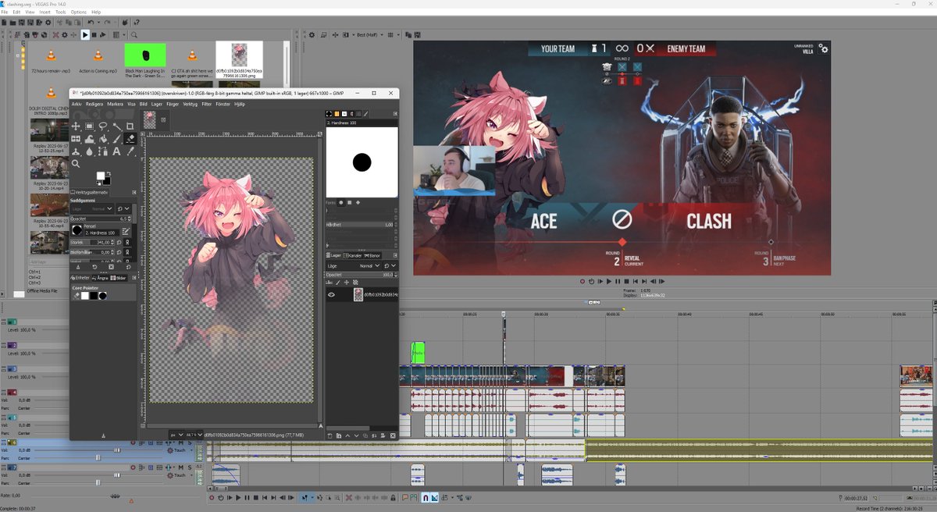This screenshot has width=937, height=512.
Task: Select the GIMP Paths tool
Action: [103, 151]
